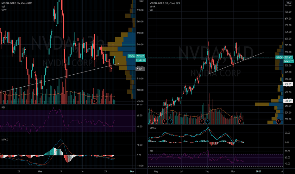Click the 20.00 value on daily MACD scale

(287, 133)
